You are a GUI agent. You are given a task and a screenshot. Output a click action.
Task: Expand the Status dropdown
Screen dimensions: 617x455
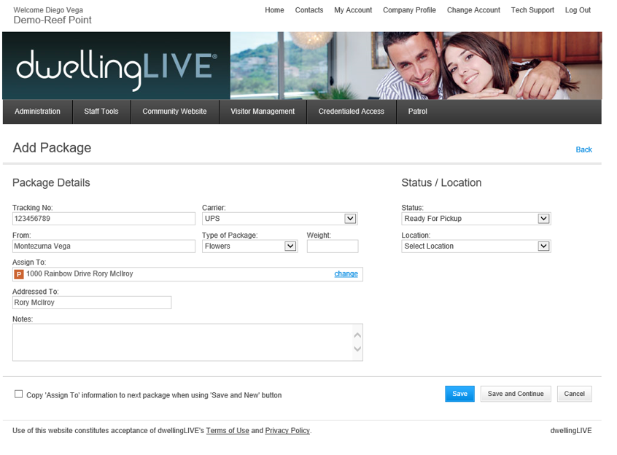click(x=543, y=218)
